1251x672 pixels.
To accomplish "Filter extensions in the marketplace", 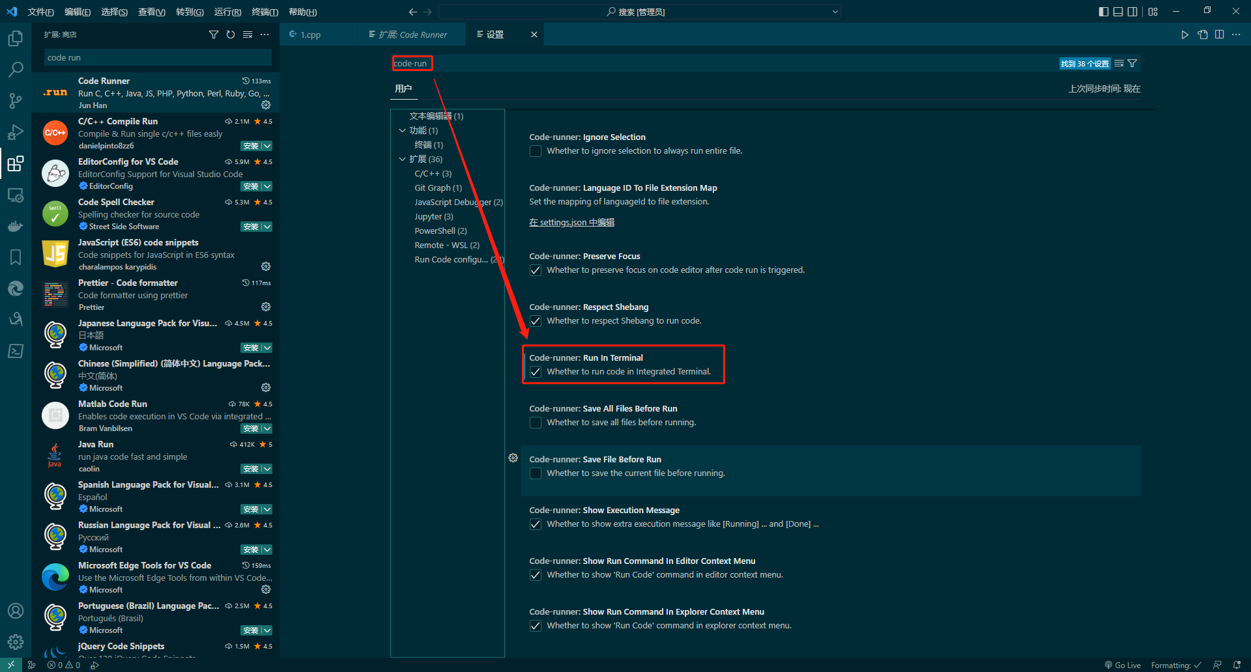I will tap(214, 35).
